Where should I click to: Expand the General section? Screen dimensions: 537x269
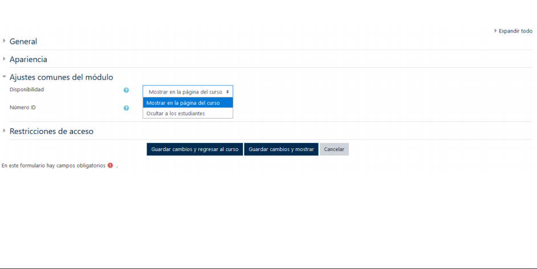click(23, 42)
